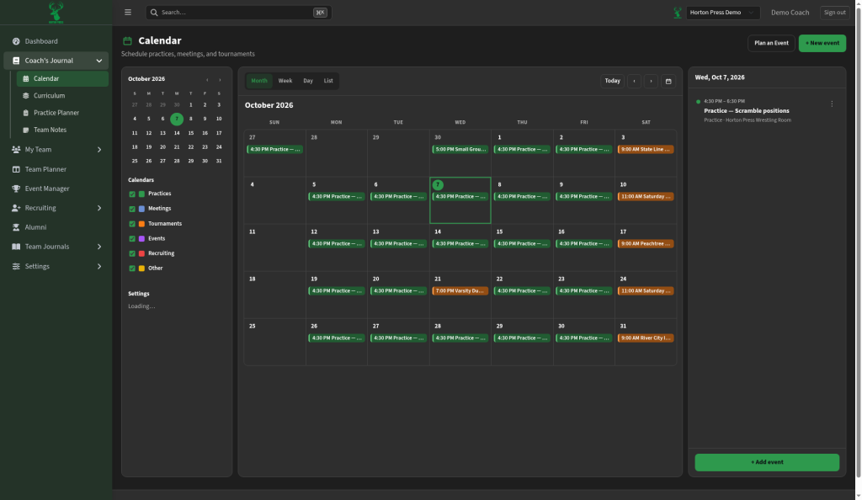This screenshot has width=862, height=500.
Task: Open the date picker calendar icon
Action: (x=668, y=81)
